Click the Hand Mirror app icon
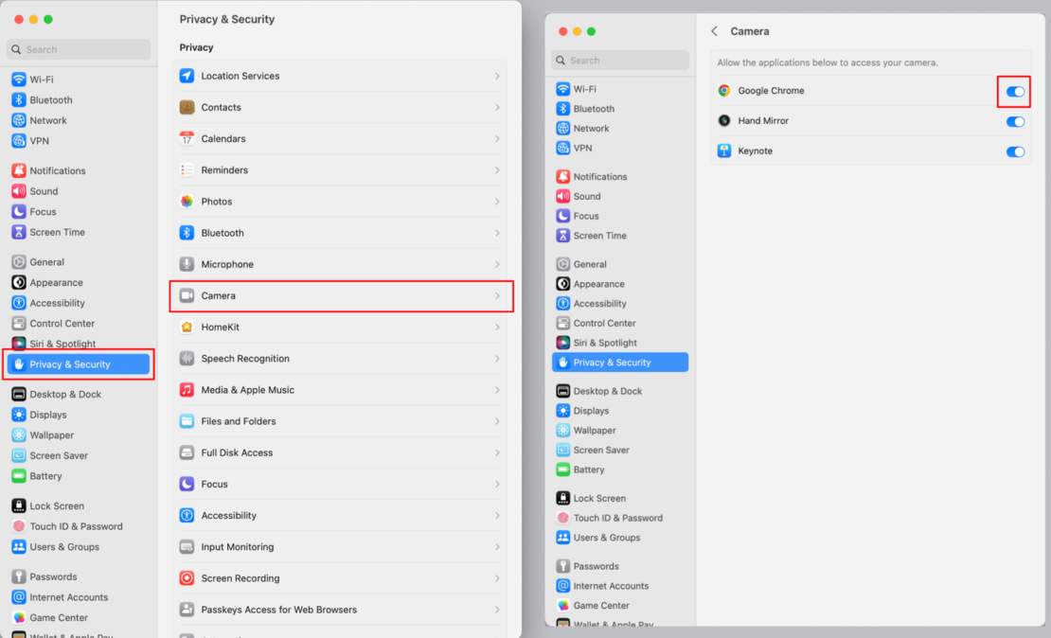This screenshot has width=1051, height=638. [725, 121]
